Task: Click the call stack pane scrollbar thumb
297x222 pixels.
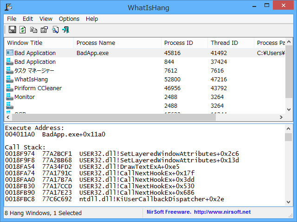Action: tap(289, 137)
